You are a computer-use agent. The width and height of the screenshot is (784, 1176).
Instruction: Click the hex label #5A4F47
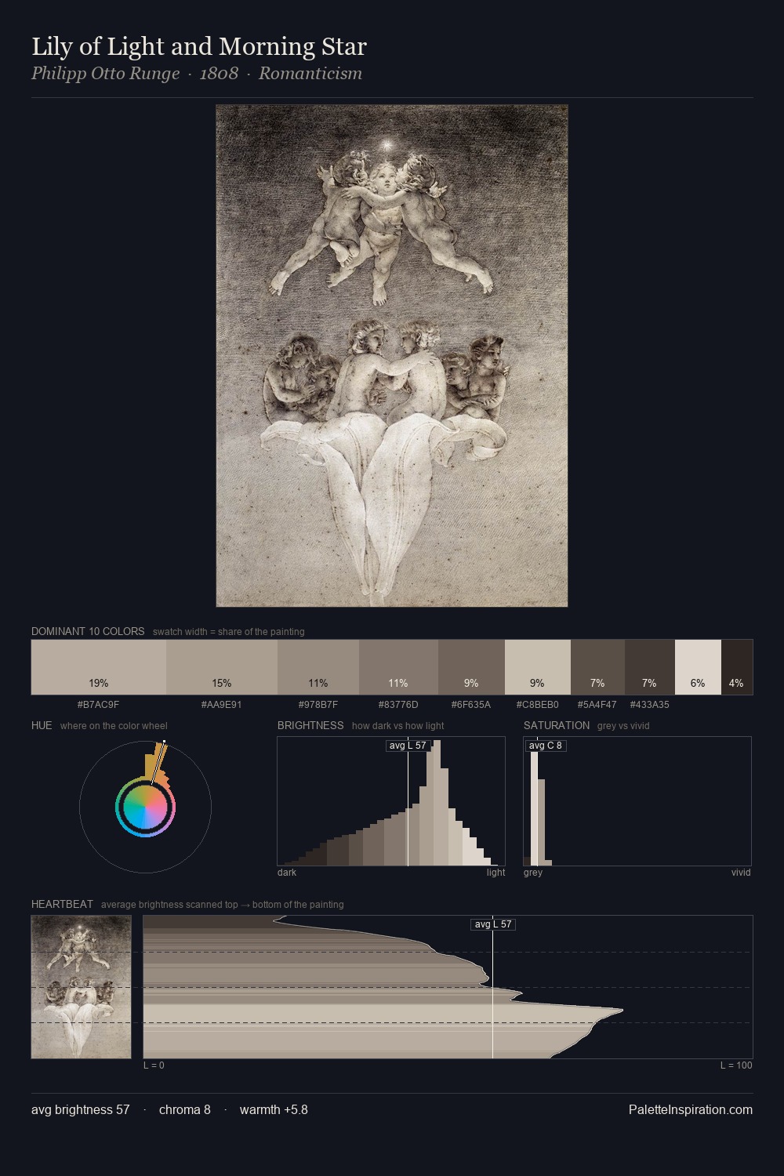[597, 705]
